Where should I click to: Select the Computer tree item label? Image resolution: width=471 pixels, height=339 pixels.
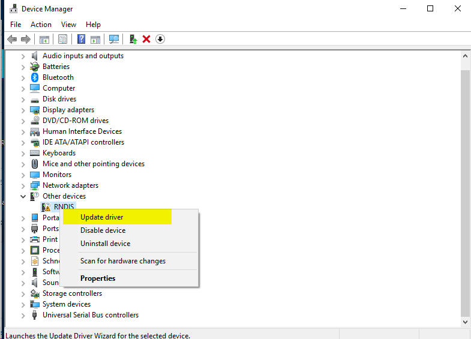[59, 88]
